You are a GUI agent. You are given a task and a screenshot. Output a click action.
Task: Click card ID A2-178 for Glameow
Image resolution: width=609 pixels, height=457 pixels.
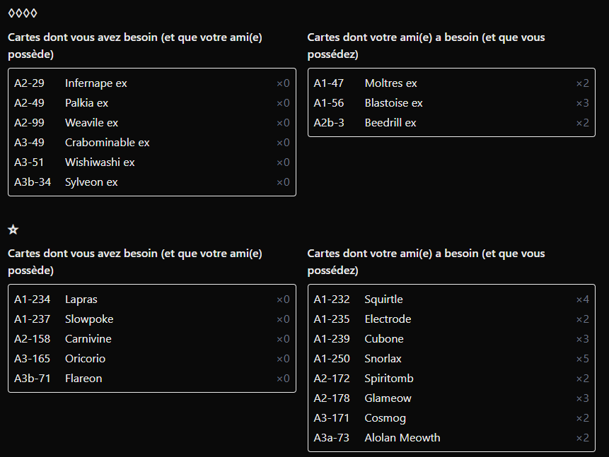point(332,398)
